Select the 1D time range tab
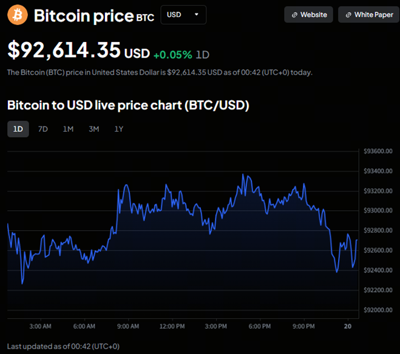Image resolution: width=400 pixels, height=354 pixels. pos(18,129)
